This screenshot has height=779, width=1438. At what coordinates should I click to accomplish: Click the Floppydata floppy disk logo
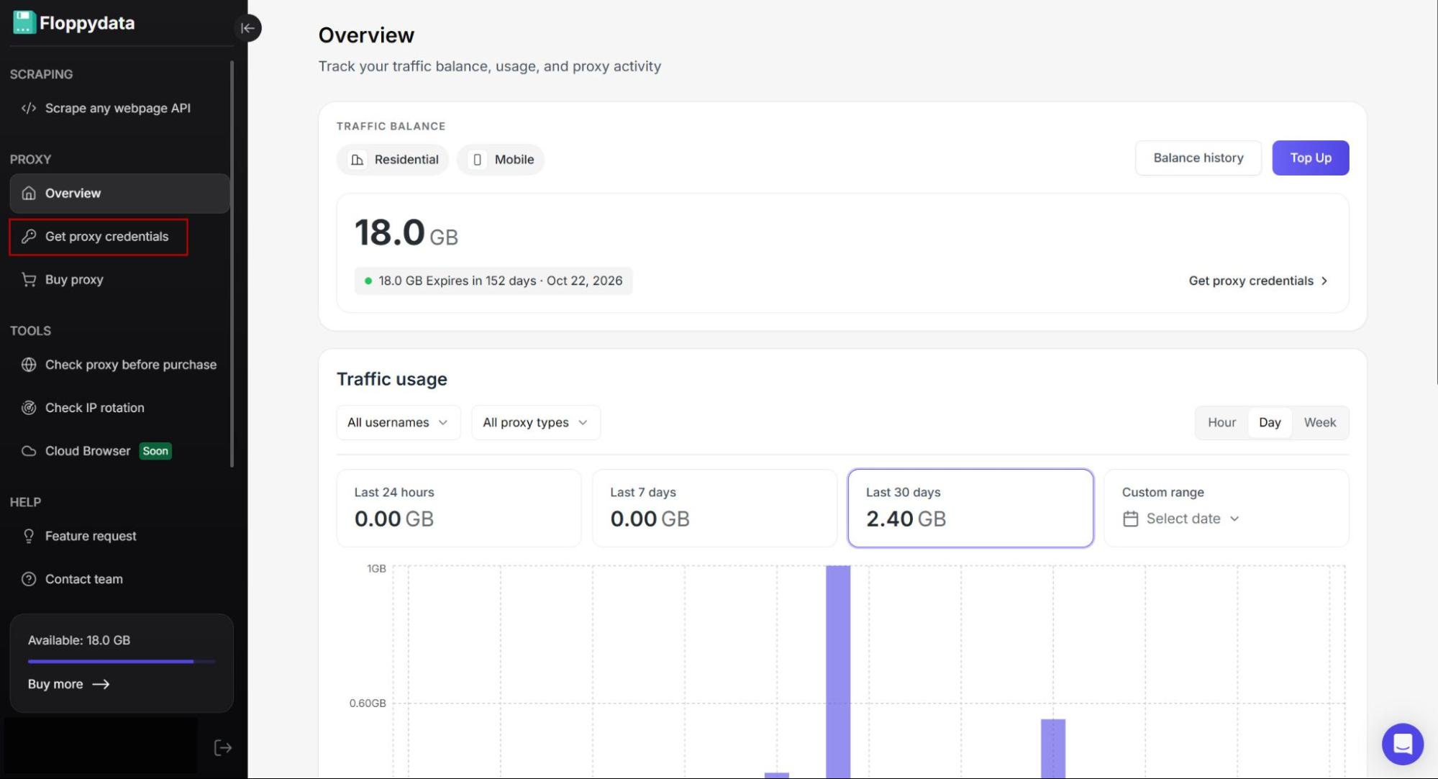24,22
